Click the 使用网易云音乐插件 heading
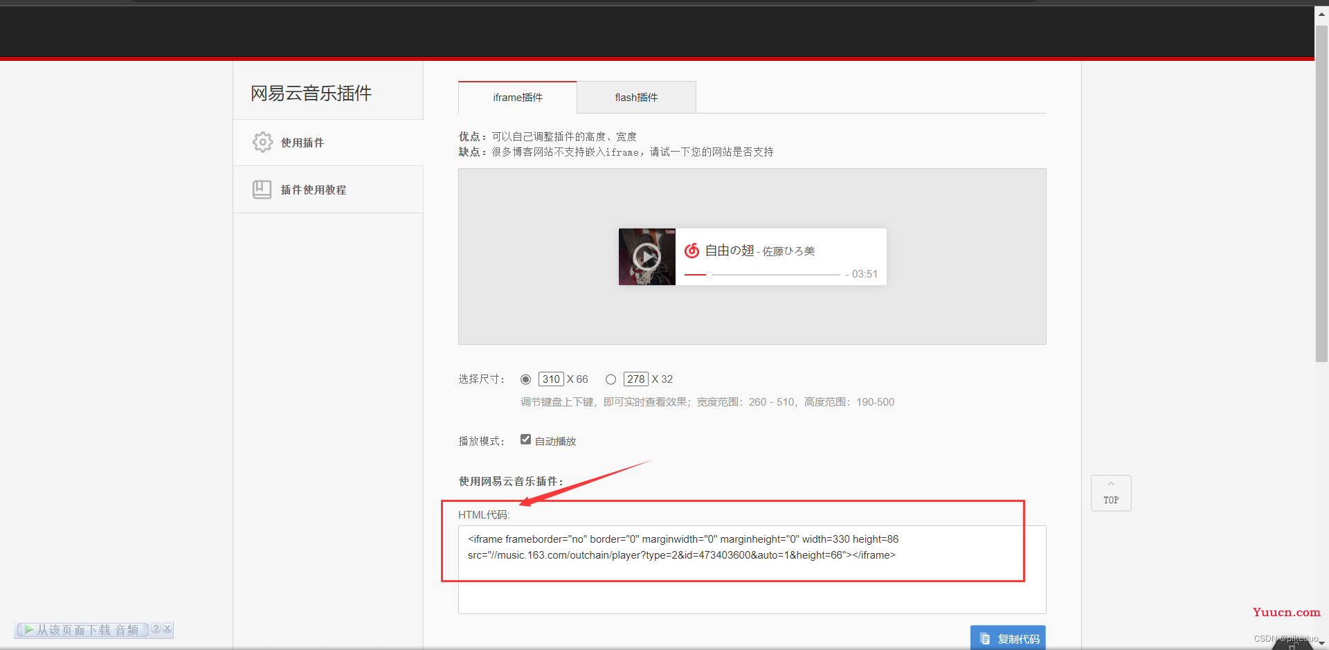Screen dimensions: 1329x650 (x=511, y=481)
